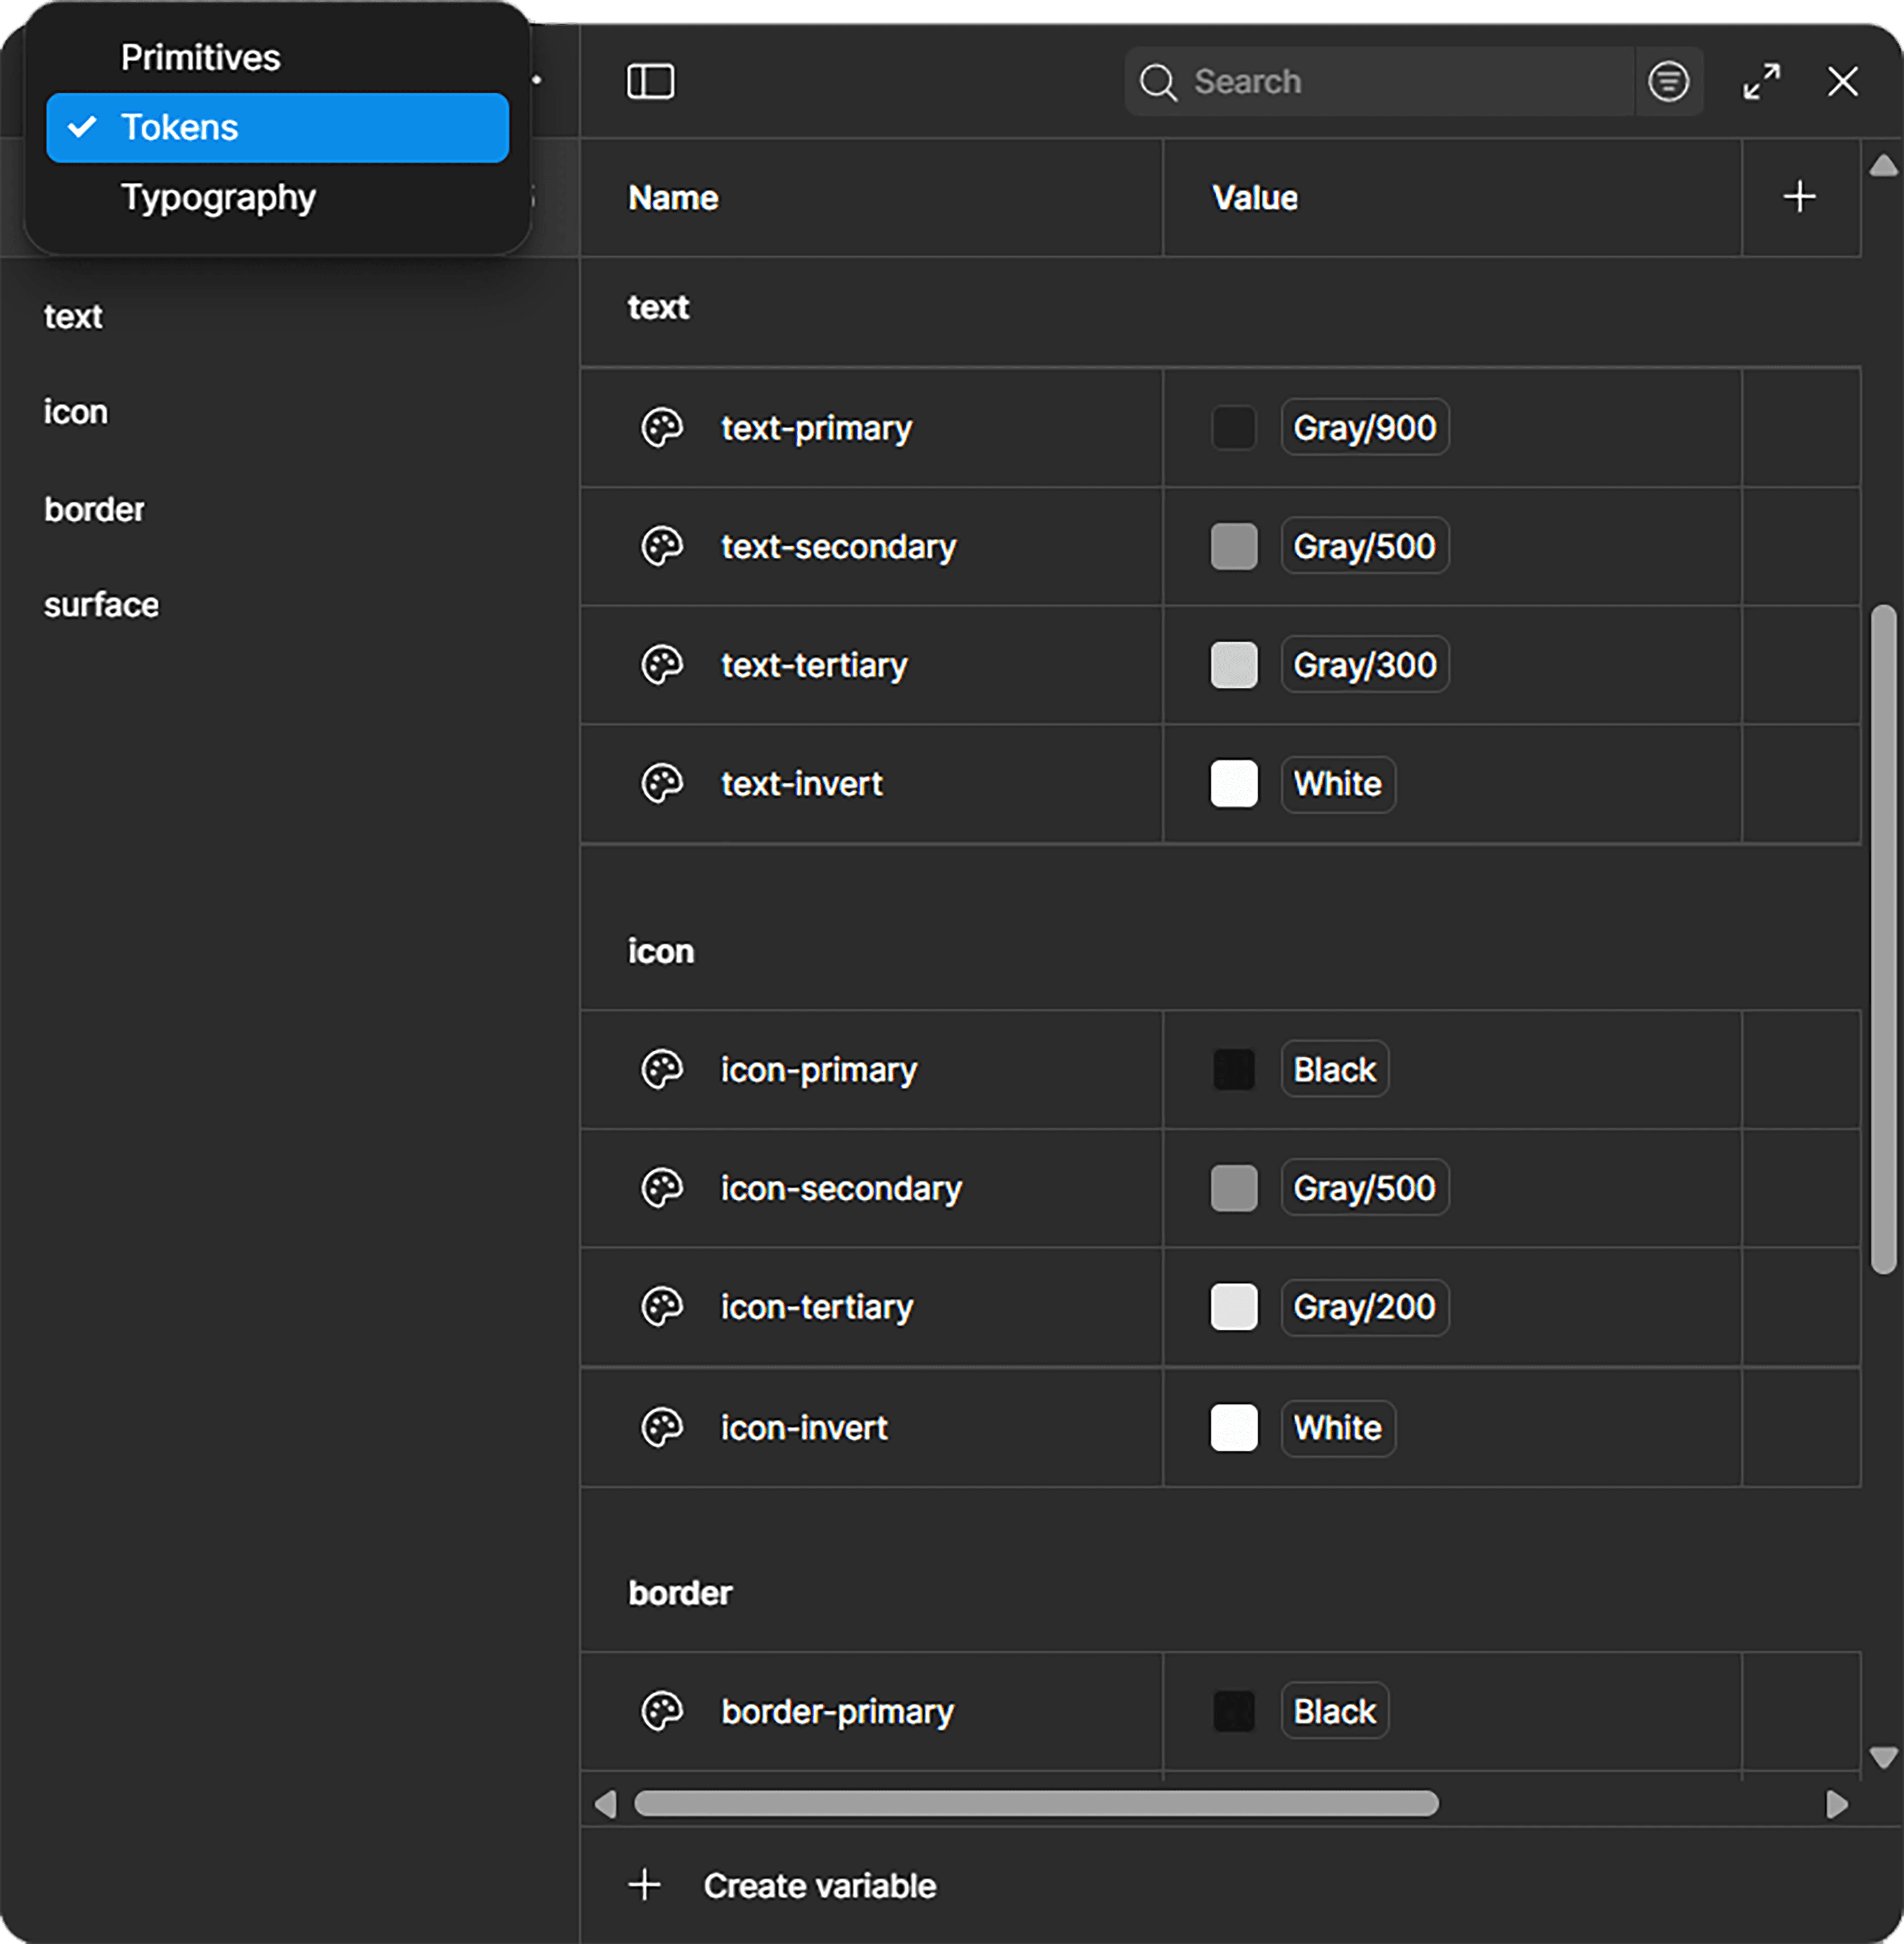Screen dimensions: 1904x1944
Task: Open the Gray/200 alias for icon-tertiary
Action: pyautogui.click(x=1364, y=1308)
